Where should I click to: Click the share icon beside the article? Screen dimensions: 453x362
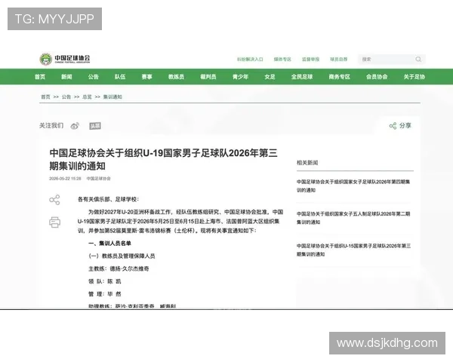click(54, 200)
